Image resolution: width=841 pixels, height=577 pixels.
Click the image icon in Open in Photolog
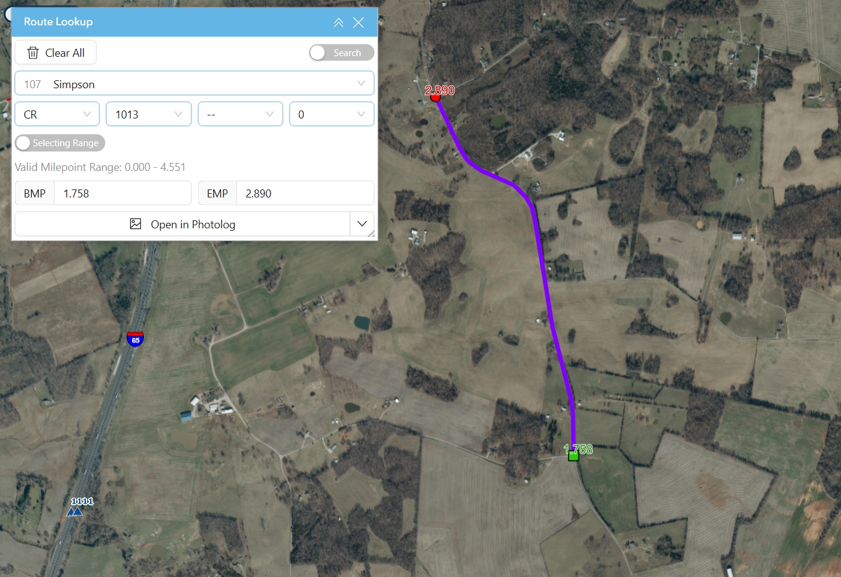[136, 224]
